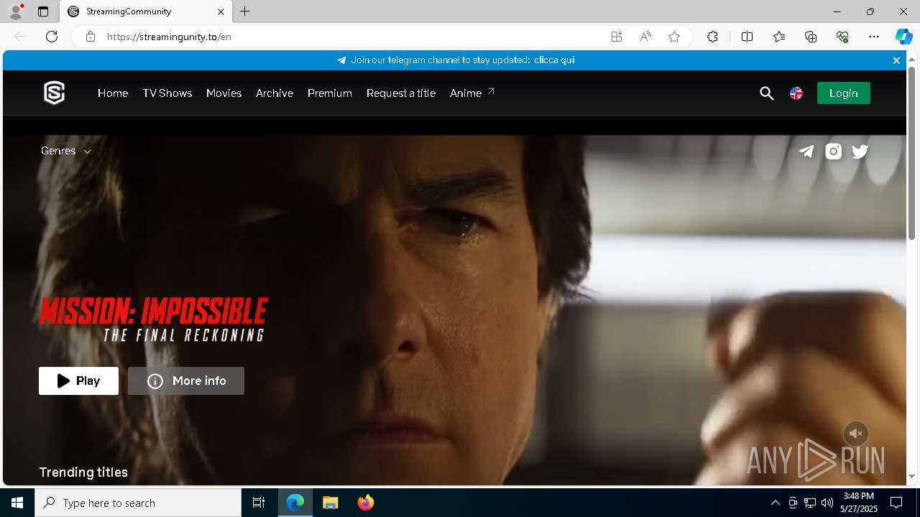Open Task View on the taskbar

[259, 503]
